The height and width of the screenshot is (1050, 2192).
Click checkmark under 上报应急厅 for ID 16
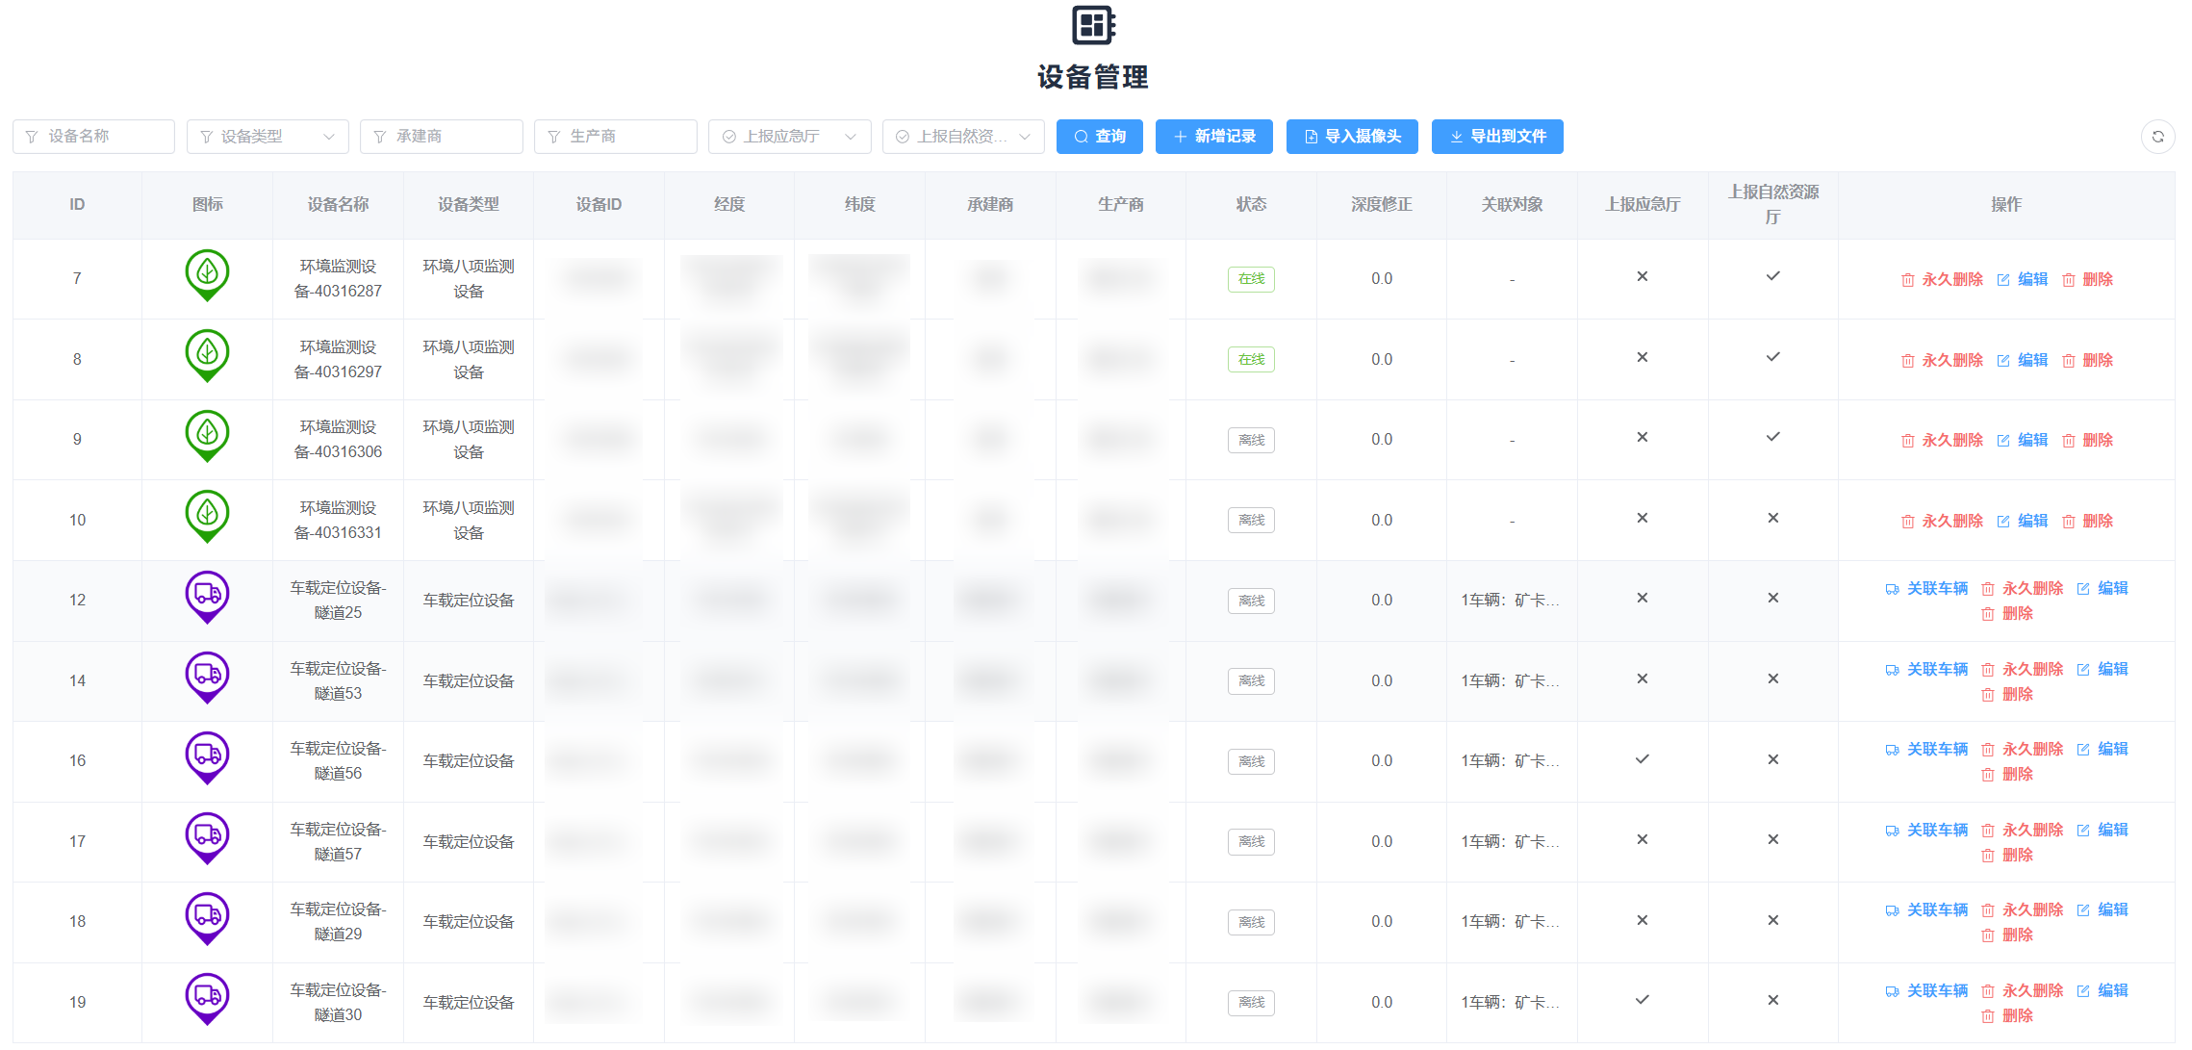pyautogui.click(x=1642, y=759)
